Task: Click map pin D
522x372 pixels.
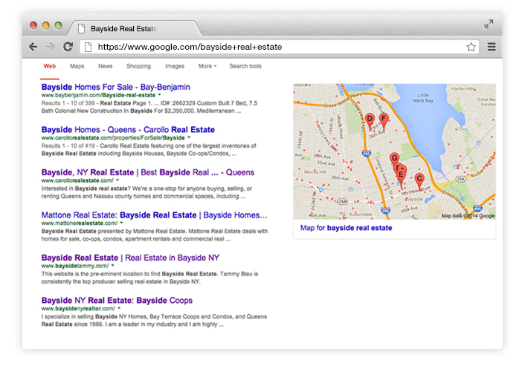Action: [x=370, y=121]
